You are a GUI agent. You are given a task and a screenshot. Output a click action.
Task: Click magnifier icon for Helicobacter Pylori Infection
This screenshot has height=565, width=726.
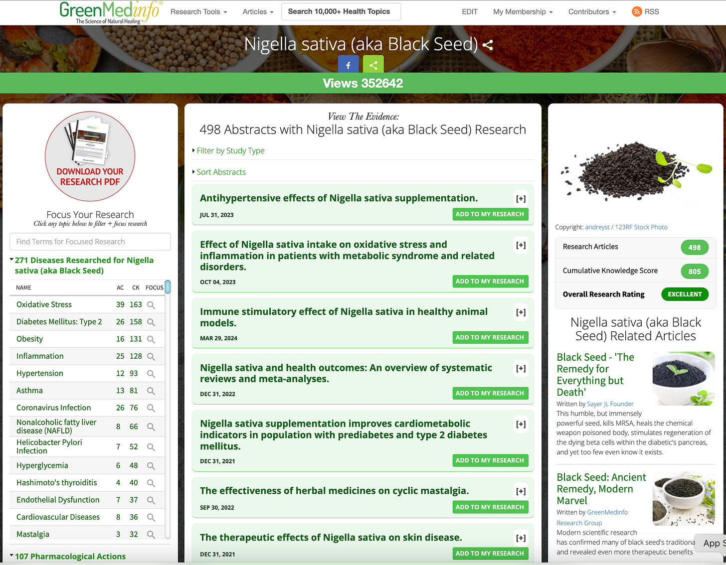click(151, 447)
